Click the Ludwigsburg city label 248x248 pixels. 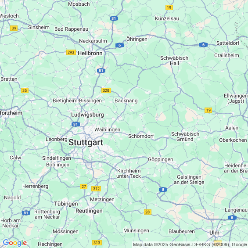point(87,115)
